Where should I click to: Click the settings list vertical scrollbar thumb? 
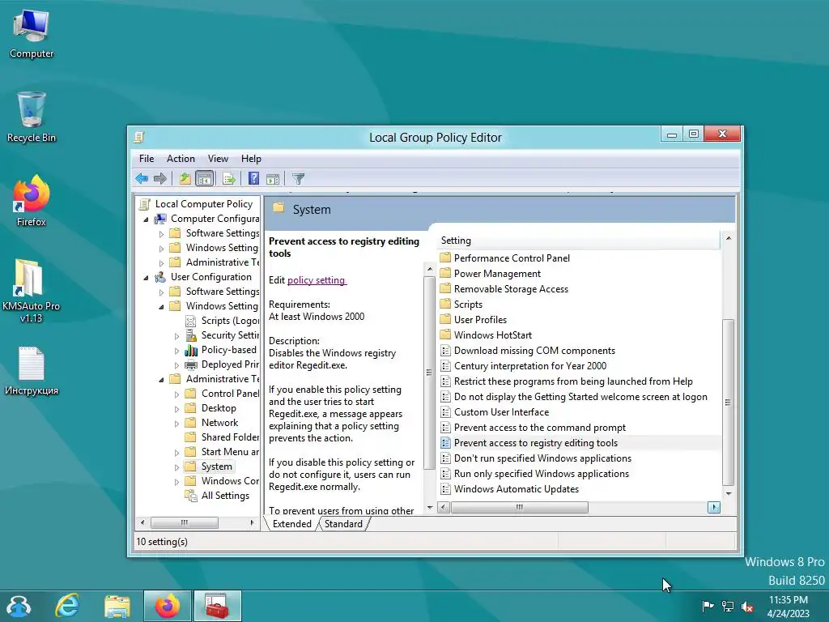click(729, 402)
